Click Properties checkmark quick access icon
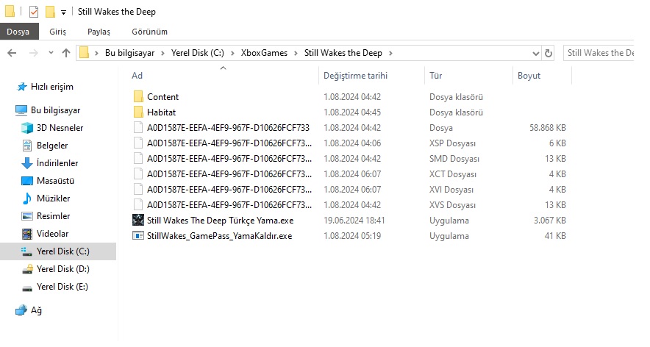The width and height of the screenshot is (650, 347). pos(34,12)
